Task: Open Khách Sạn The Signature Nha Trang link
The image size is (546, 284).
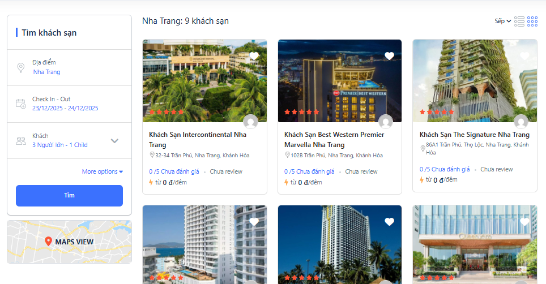Action: [475, 135]
